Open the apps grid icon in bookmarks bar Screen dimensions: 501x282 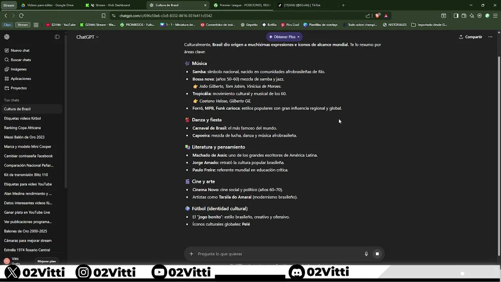click(36, 25)
